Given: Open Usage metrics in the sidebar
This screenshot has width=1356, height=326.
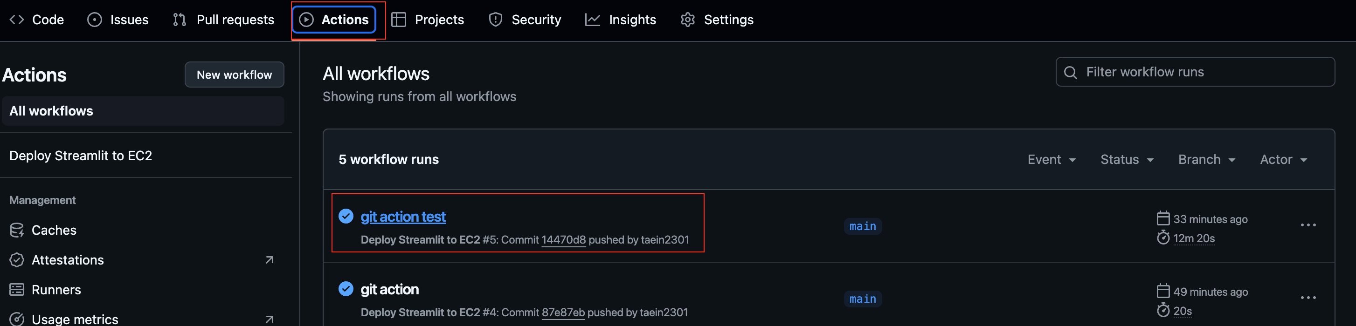Looking at the screenshot, I should click(74, 319).
